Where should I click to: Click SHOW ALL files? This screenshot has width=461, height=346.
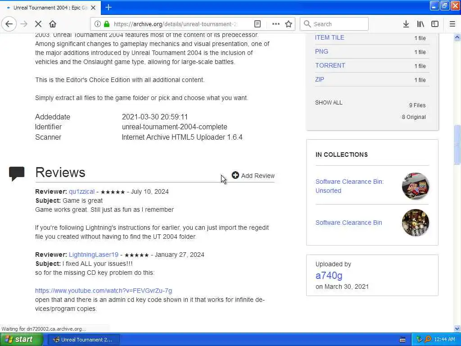pyautogui.click(x=329, y=102)
